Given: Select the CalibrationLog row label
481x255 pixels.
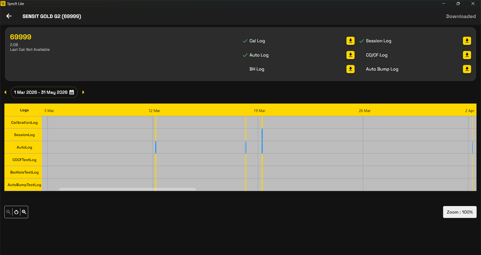Looking at the screenshot, I should point(24,123).
